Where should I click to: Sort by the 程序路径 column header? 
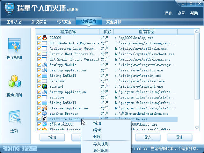146,32
